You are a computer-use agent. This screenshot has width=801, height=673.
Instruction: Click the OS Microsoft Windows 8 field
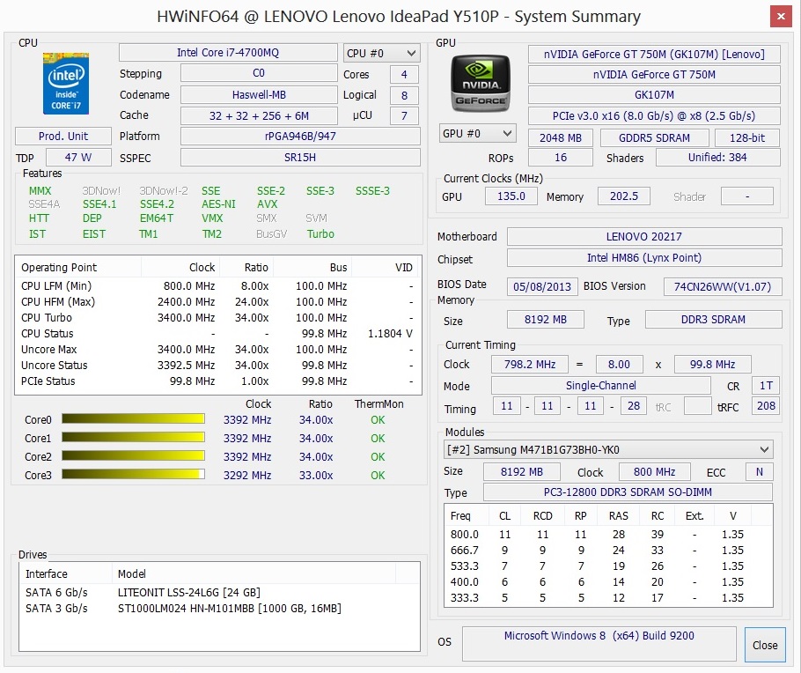[599, 644]
